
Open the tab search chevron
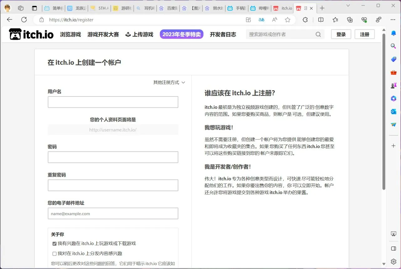348,5
